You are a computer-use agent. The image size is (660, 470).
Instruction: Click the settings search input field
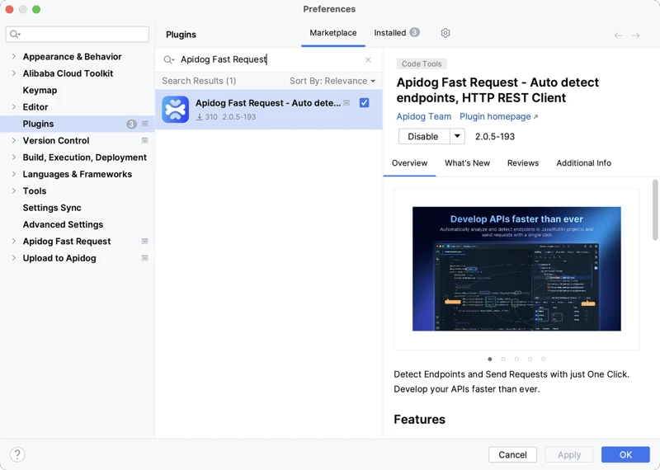[78, 34]
